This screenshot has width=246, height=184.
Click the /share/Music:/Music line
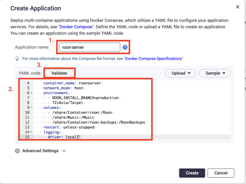[73, 117]
